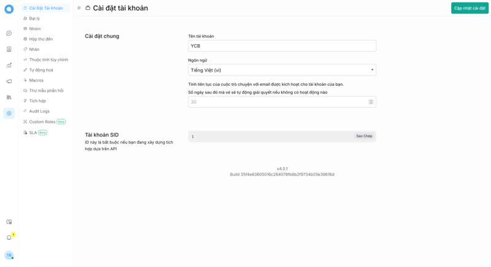This screenshot has height=267, width=491.
Task: Open notifications bell icon
Action: point(9,238)
